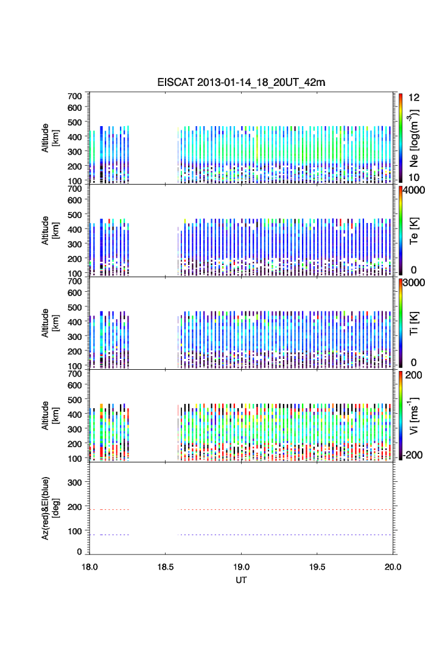Click the Ti ion temperature color bar

click(401, 323)
